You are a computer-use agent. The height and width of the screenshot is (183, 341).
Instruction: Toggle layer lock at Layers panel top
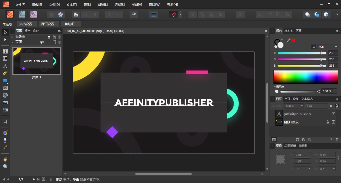[x=337, y=106]
